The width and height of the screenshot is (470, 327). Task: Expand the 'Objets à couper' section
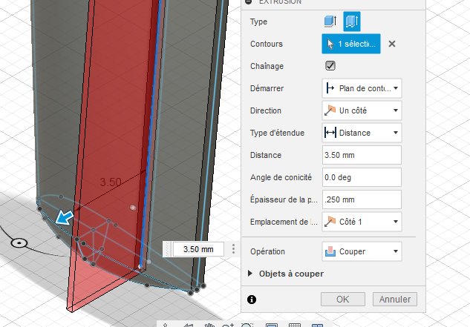tap(250, 274)
